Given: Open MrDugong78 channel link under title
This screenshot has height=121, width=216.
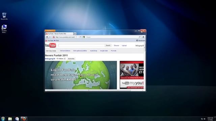Looking at the screenshot, I should (50, 59).
